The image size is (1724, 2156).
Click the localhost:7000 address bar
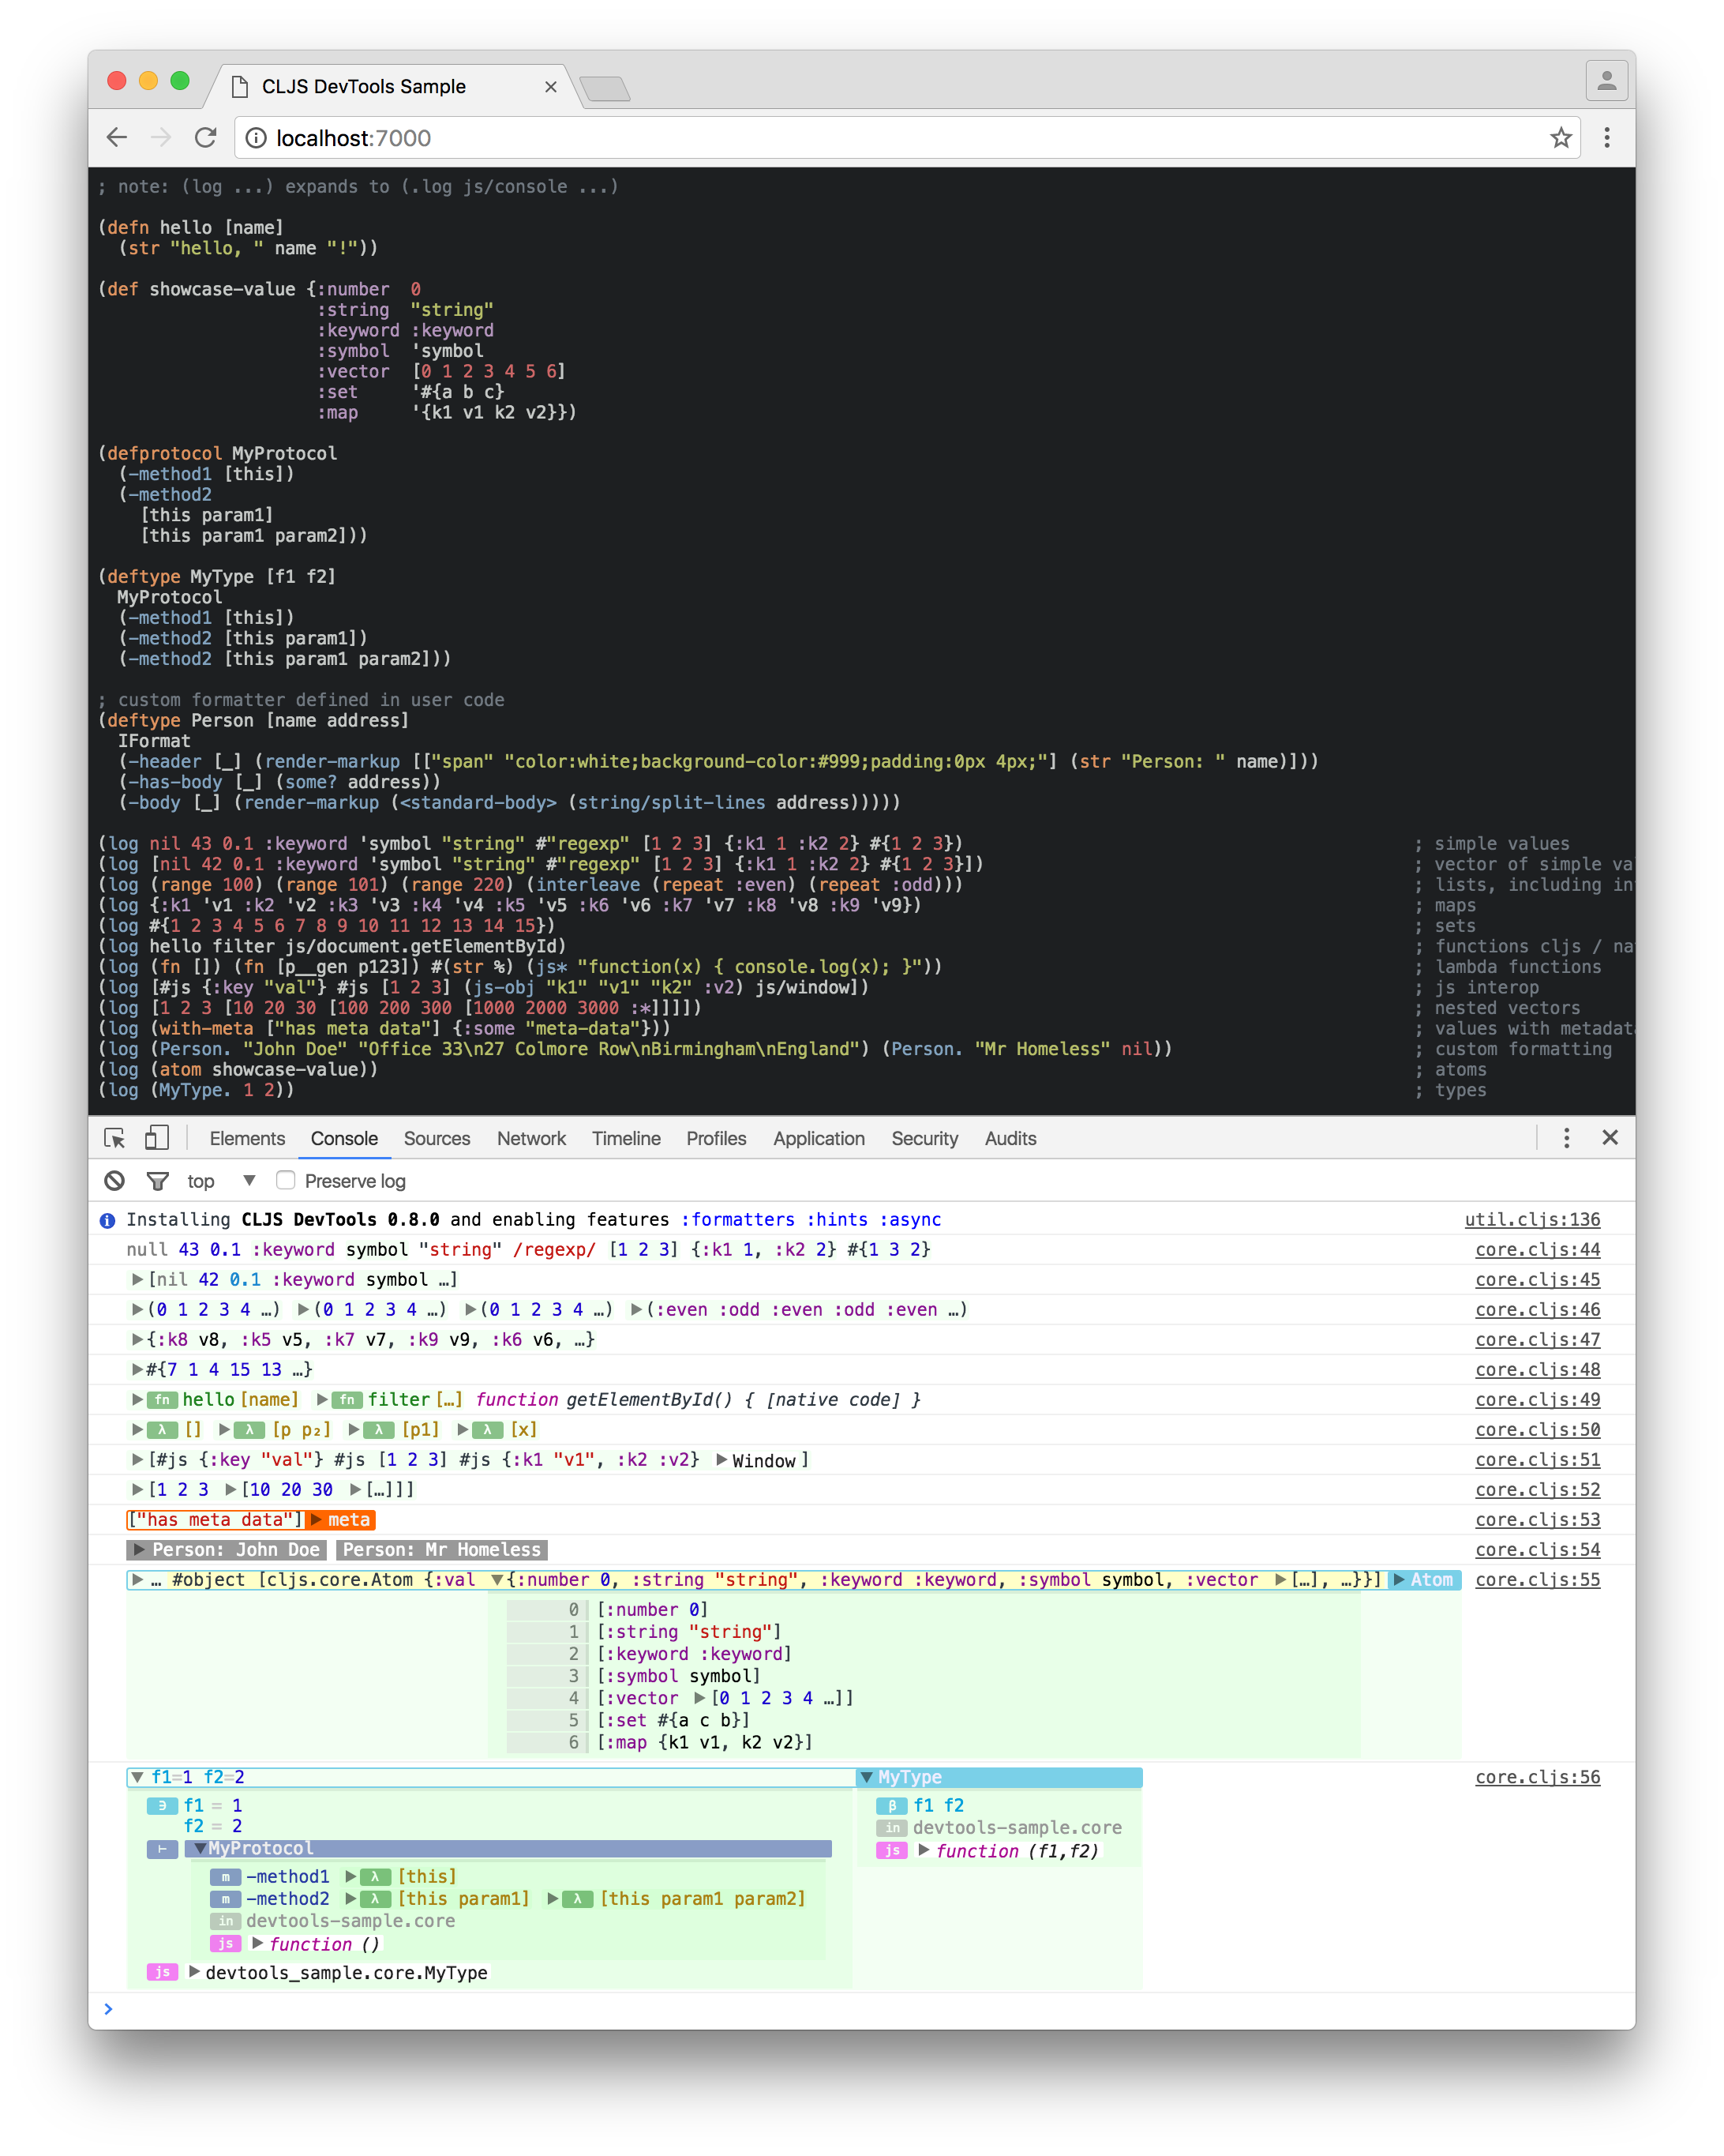click(x=800, y=138)
